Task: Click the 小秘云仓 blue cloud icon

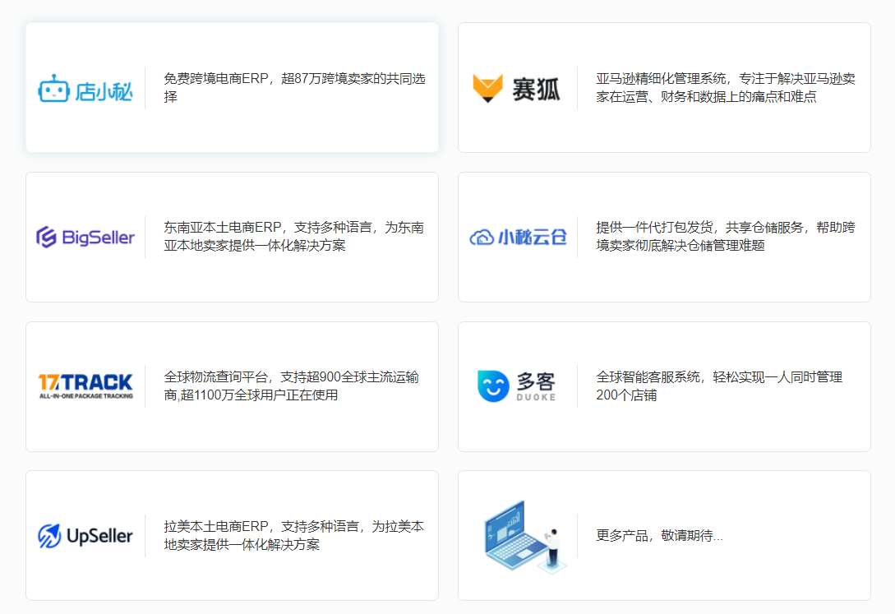Action: [x=482, y=238]
